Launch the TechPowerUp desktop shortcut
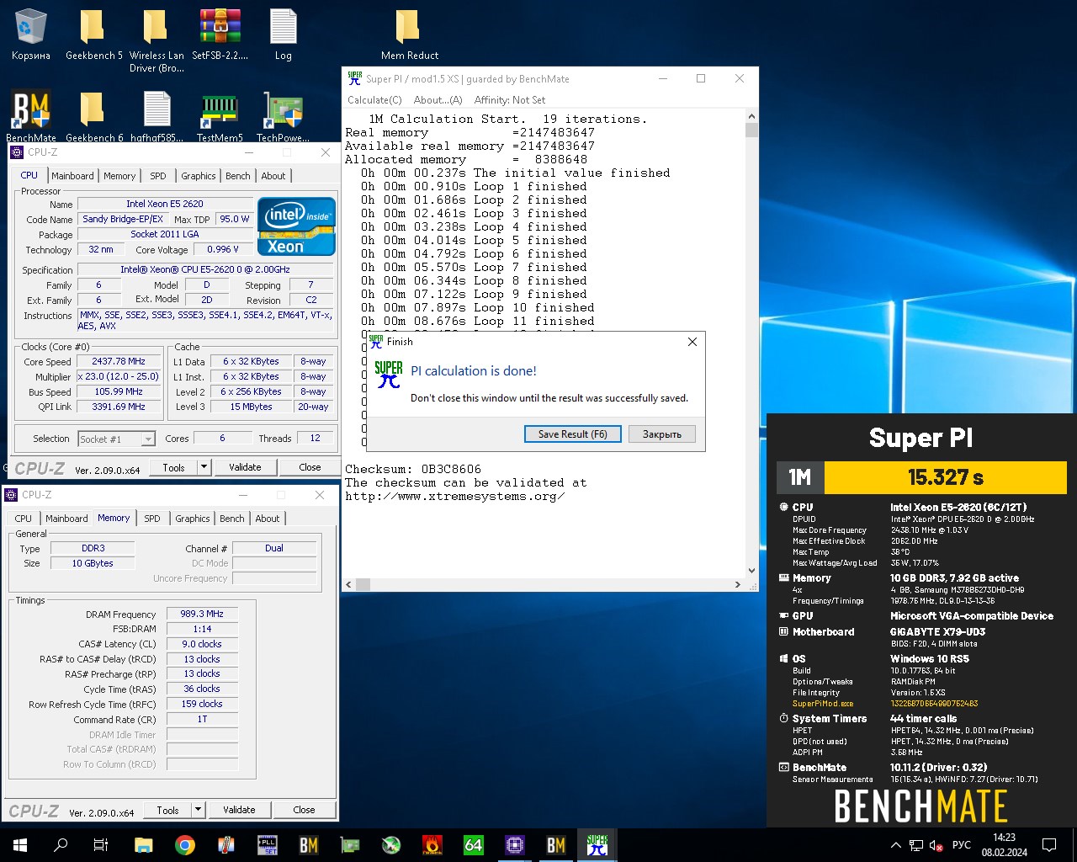Viewport: 1077px width, 862px height. 283,116
